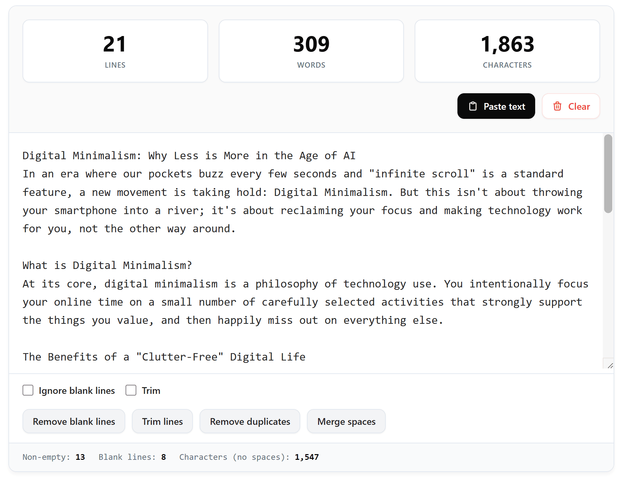Click the Merge spaces button

(x=346, y=421)
